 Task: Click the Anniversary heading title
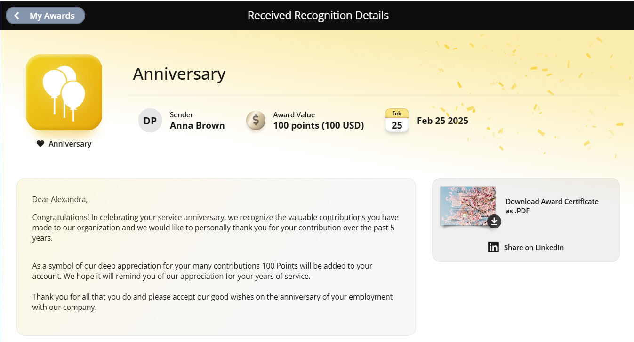[179, 74]
